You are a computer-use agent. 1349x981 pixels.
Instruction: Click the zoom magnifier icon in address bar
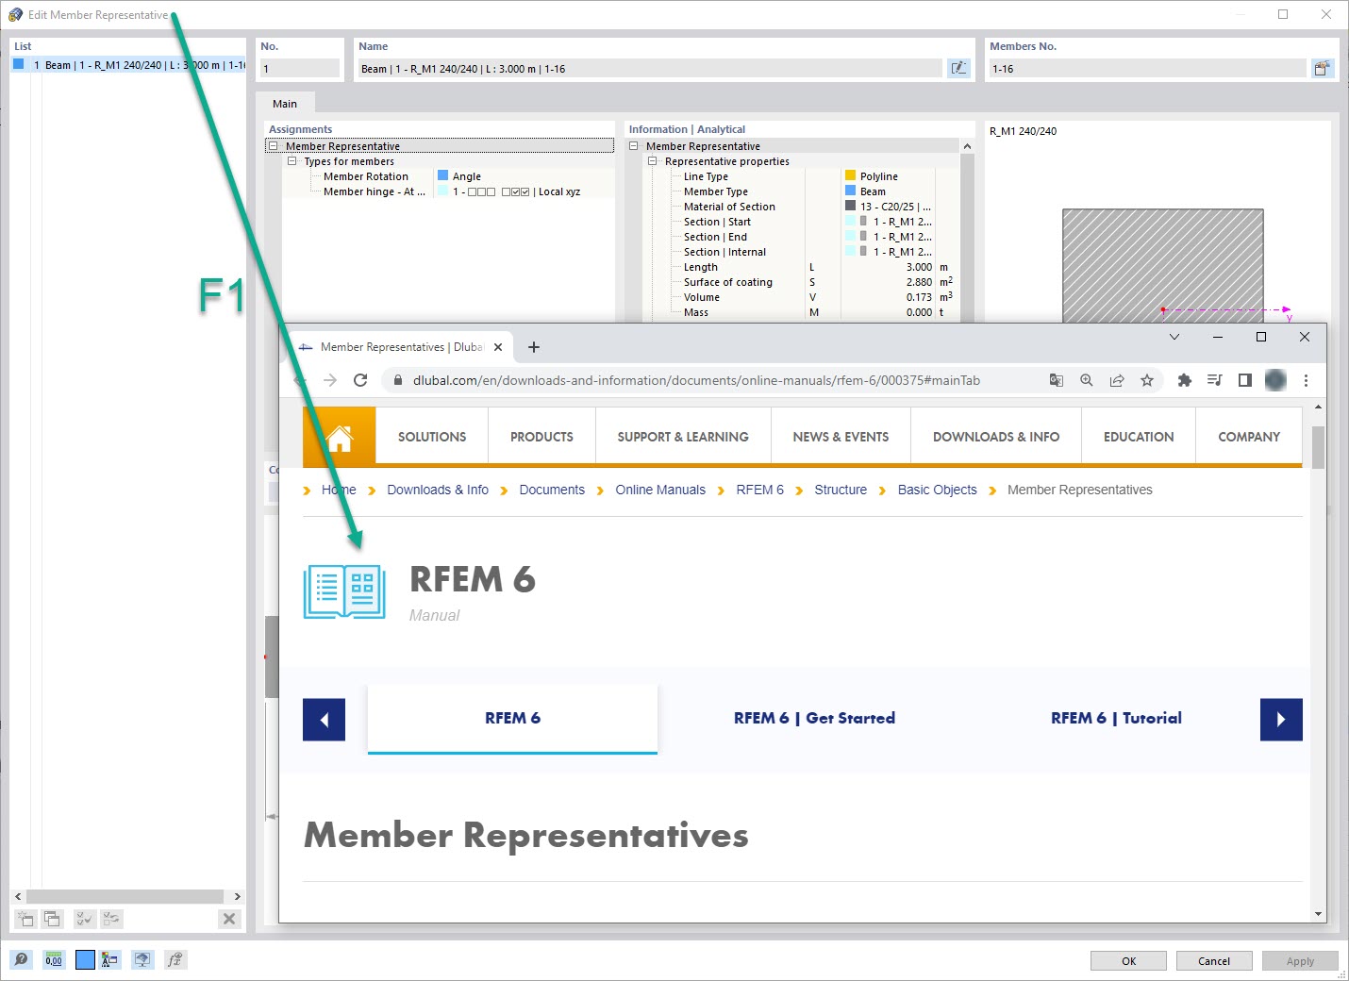point(1087,380)
